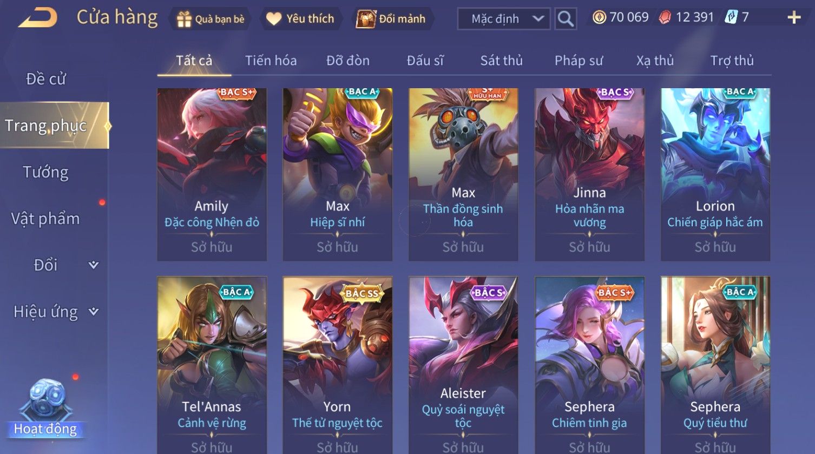Select the Amily Đặc công Nhện đỏ skin
This screenshot has height=454, width=815.
pos(212,175)
